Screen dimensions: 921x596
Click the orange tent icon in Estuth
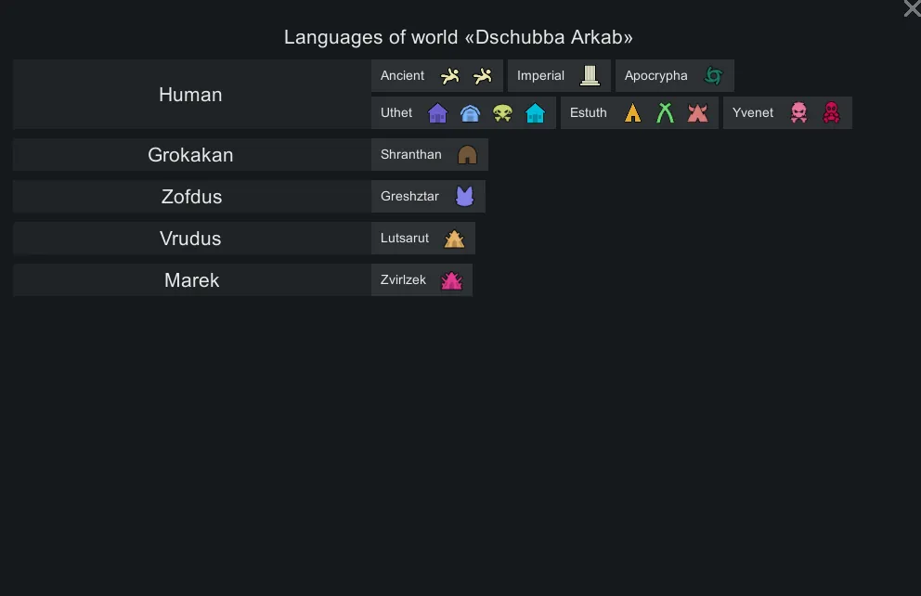click(x=633, y=113)
